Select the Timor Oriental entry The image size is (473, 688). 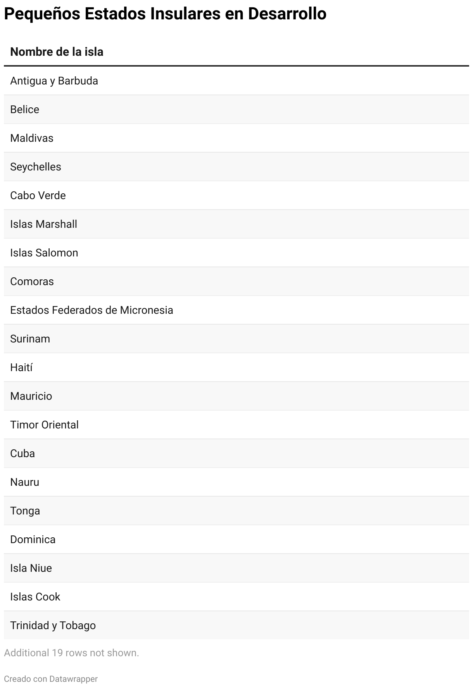44,425
